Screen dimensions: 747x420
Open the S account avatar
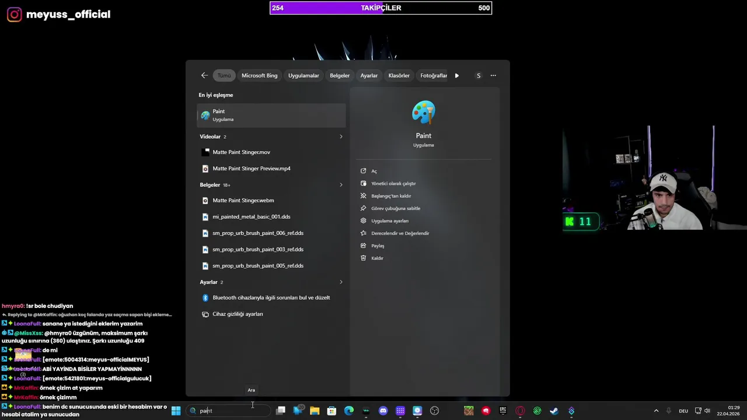(x=479, y=75)
